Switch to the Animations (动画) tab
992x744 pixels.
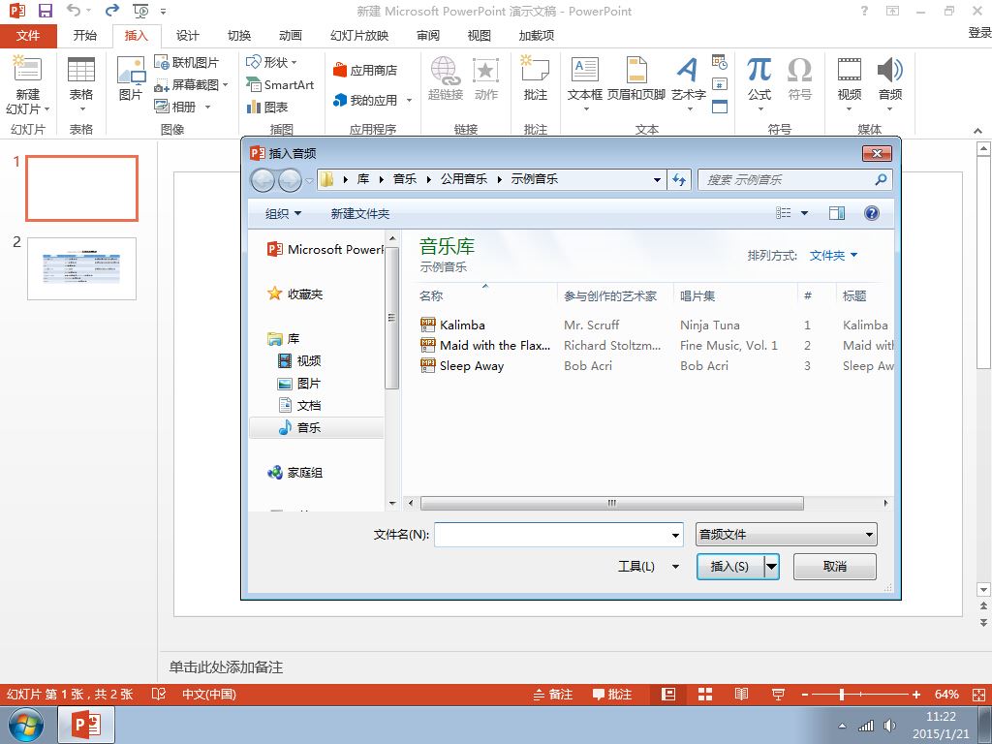click(x=291, y=36)
